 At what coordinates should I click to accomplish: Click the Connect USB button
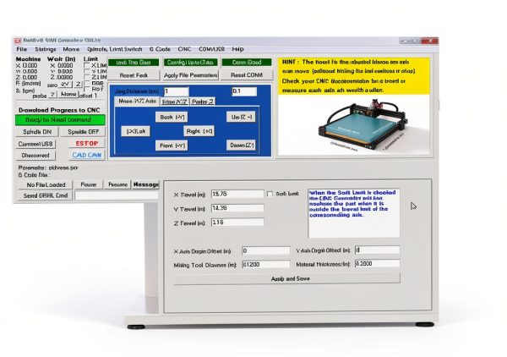pyautogui.click(x=35, y=144)
